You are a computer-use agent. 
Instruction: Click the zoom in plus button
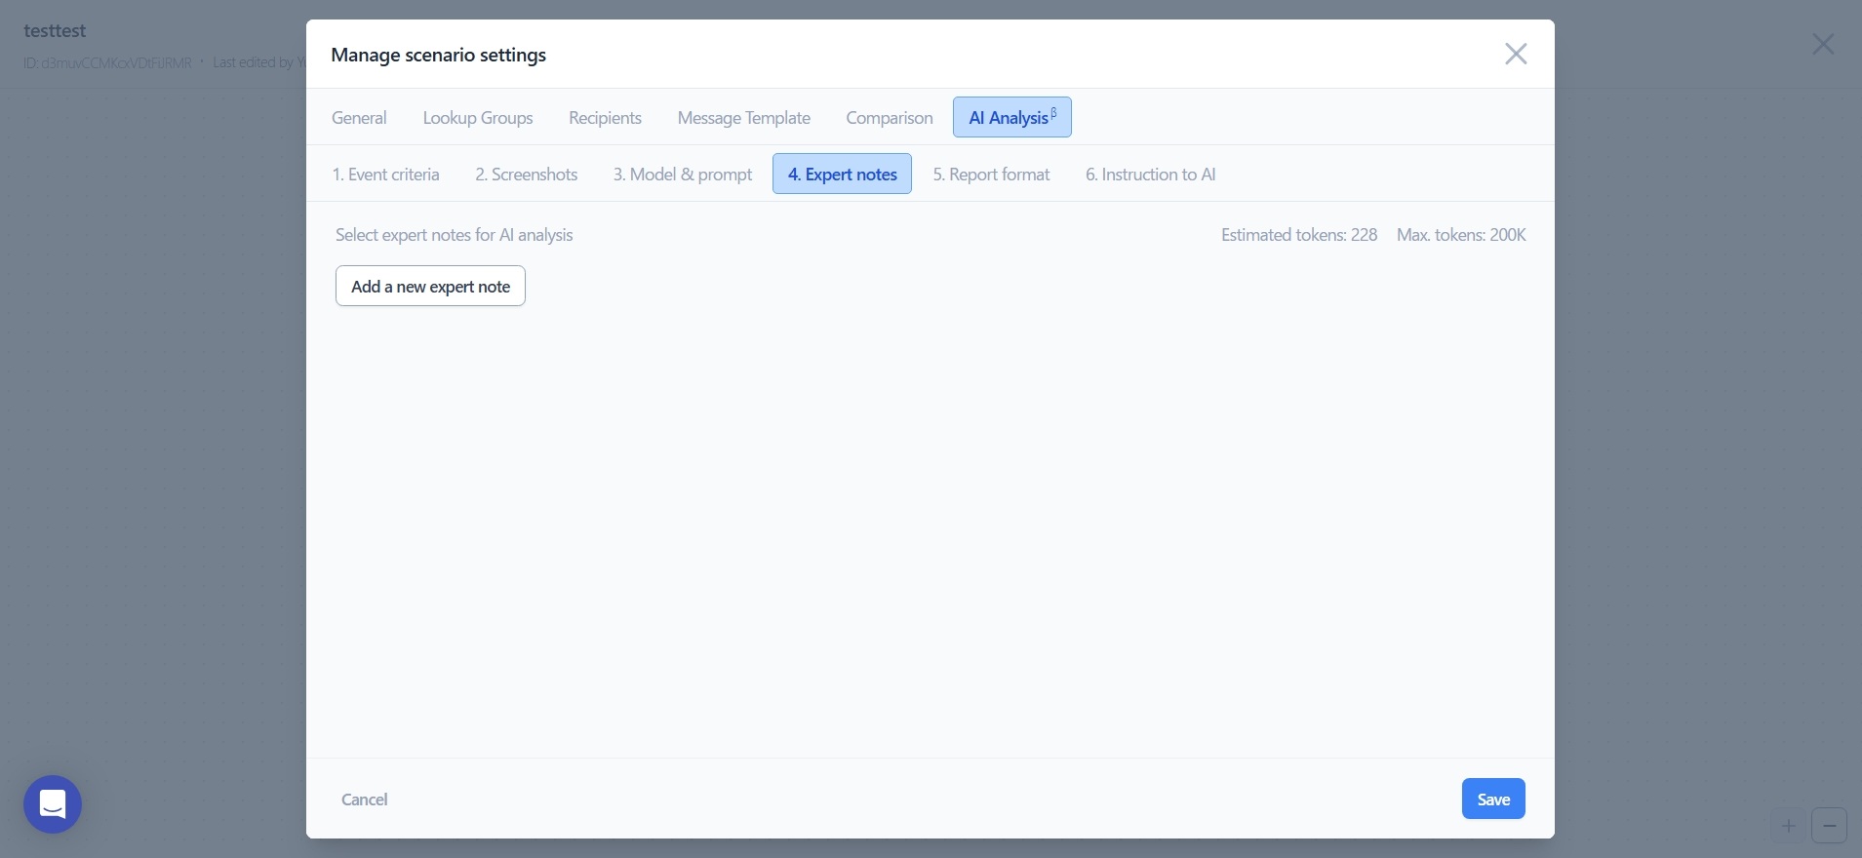1789,826
